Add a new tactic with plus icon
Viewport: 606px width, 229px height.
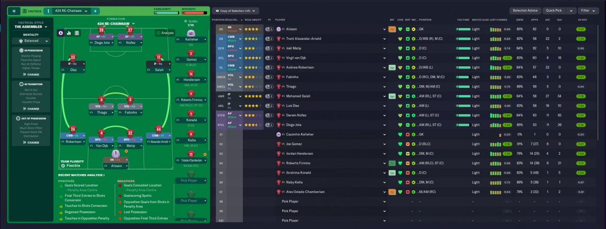pyautogui.click(x=95, y=11)
